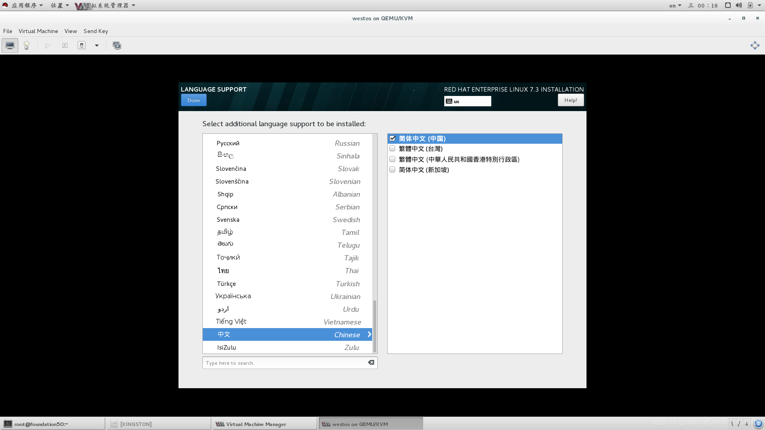Pause the virtual machine

(x=65, y=45)
